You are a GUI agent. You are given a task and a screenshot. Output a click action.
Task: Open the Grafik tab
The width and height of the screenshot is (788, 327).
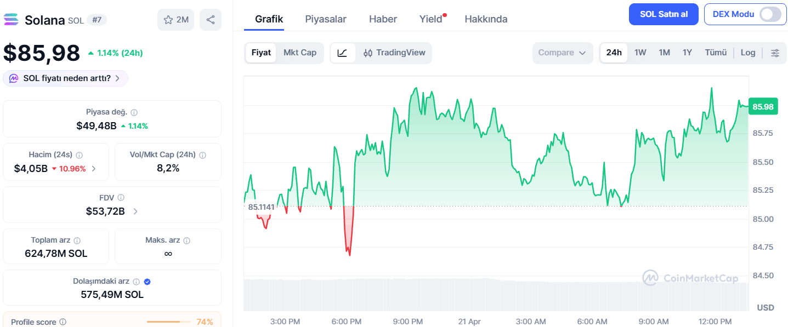point(269,19)
